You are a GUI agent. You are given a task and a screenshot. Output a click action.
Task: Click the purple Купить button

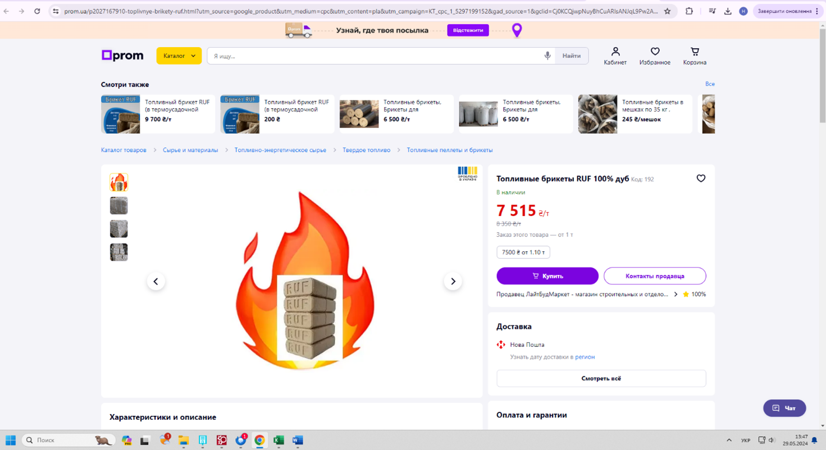(547, 276)
